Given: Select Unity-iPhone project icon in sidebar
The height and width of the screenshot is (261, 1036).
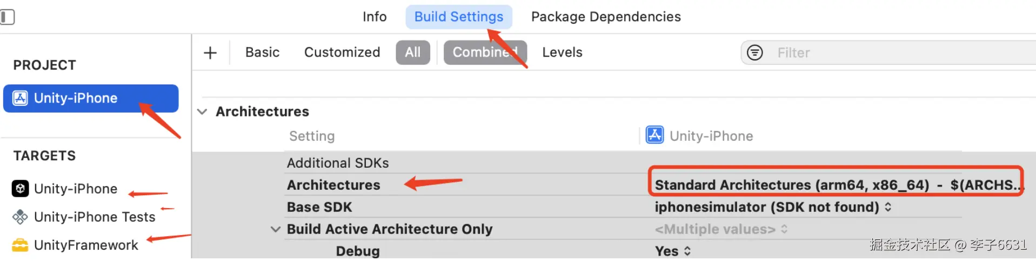Looking at the screenshot, I should pyautogui.click(x=21, y=98).
